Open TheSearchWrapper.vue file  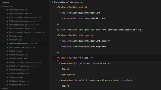pos(19,73)
